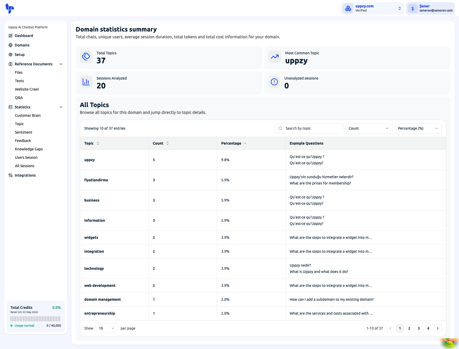The image size is (459, 349).
Task: Click the Dashboard grid icon
Action: point(11,36)
